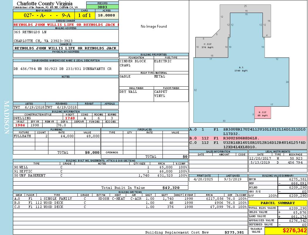This screenshot has height=235, width=308.
Task: Click the year built value 1984
Action: tap(20, 125)
